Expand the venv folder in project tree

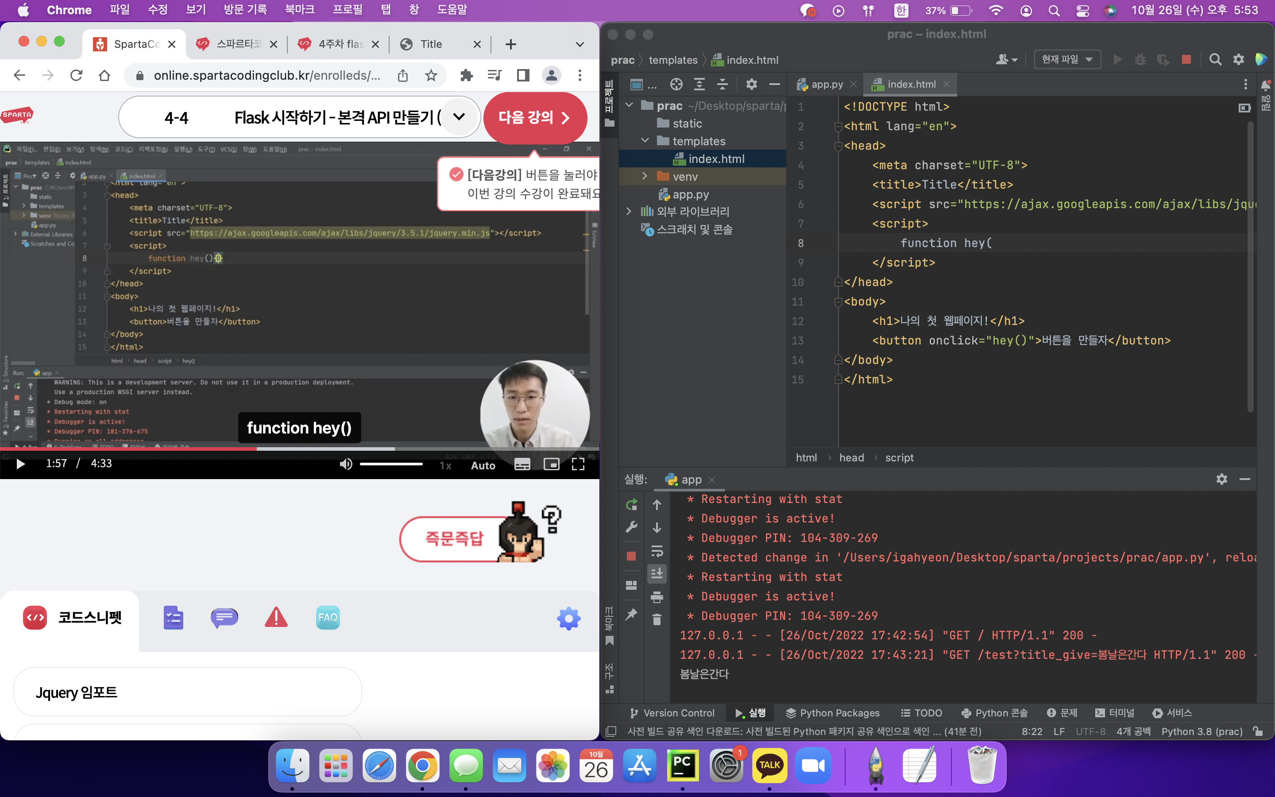[645, 176]
